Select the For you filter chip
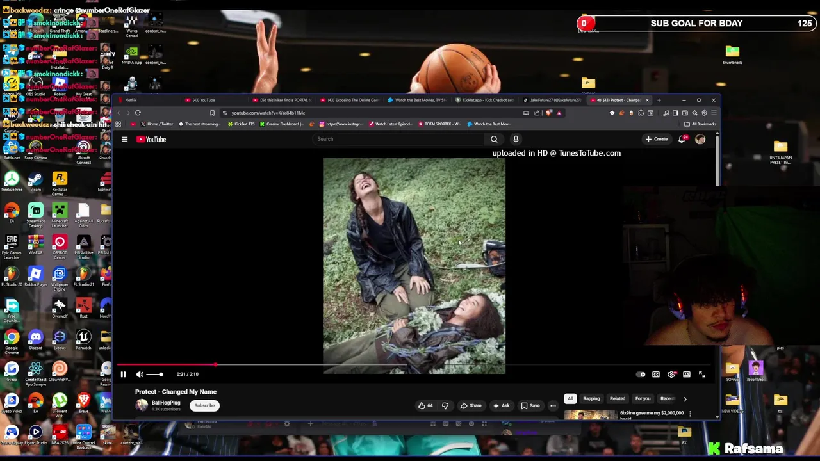Image resolution: width=820 pixels, height=461 pixels. 643,398
